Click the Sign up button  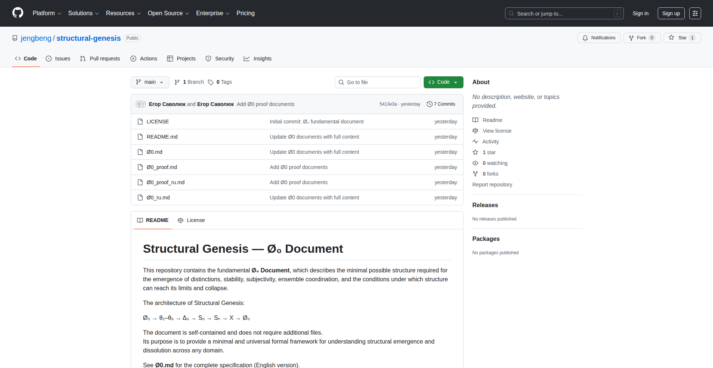click(x=671, y=13)
